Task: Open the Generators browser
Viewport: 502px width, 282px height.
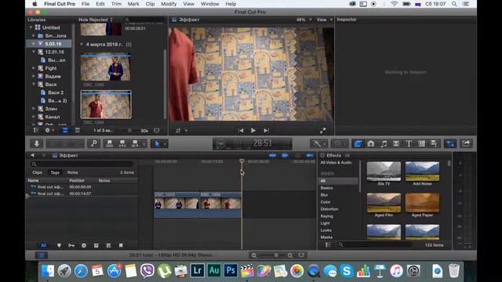Action: pos(421,143)
